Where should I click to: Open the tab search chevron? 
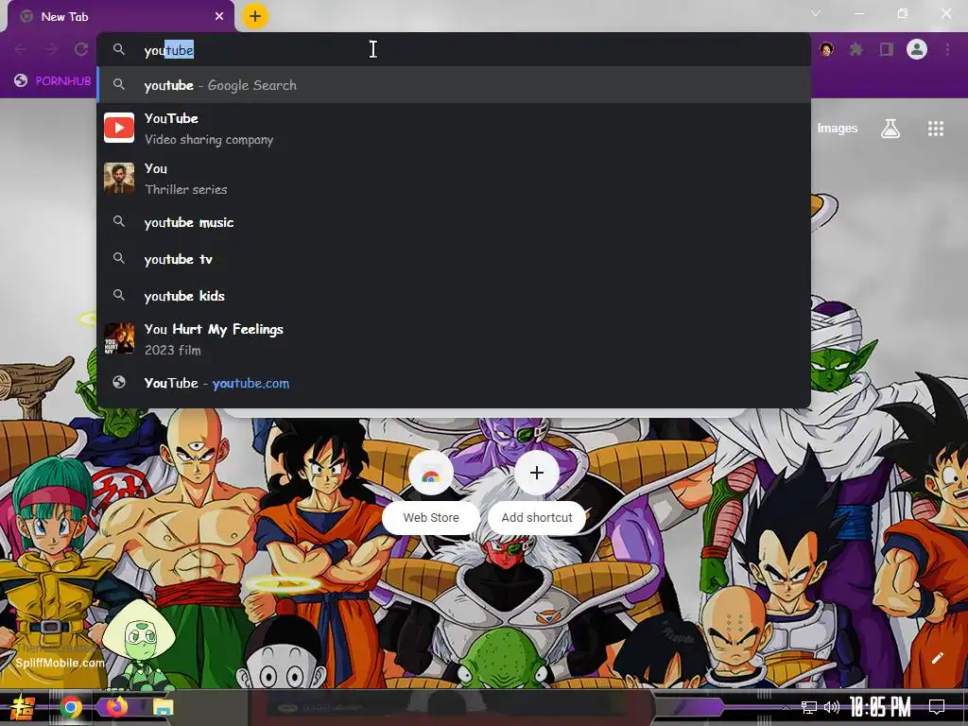point(816,13)
